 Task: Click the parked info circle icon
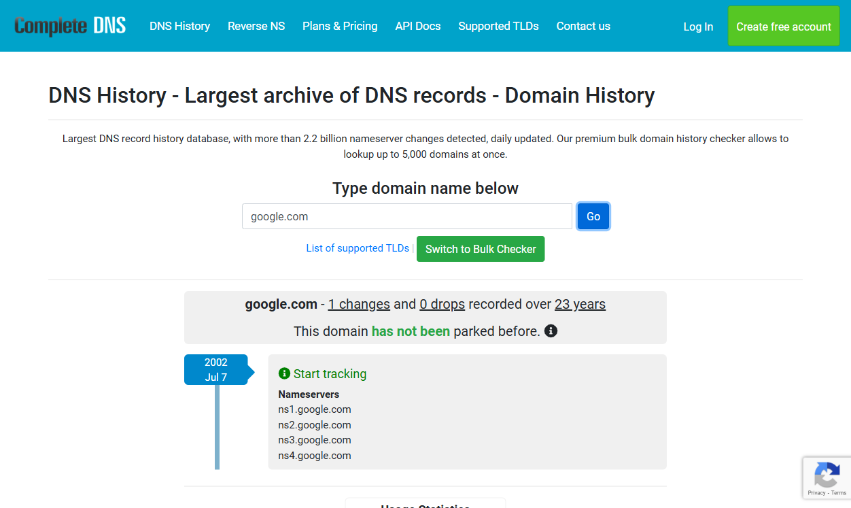(x=551, y=331)
